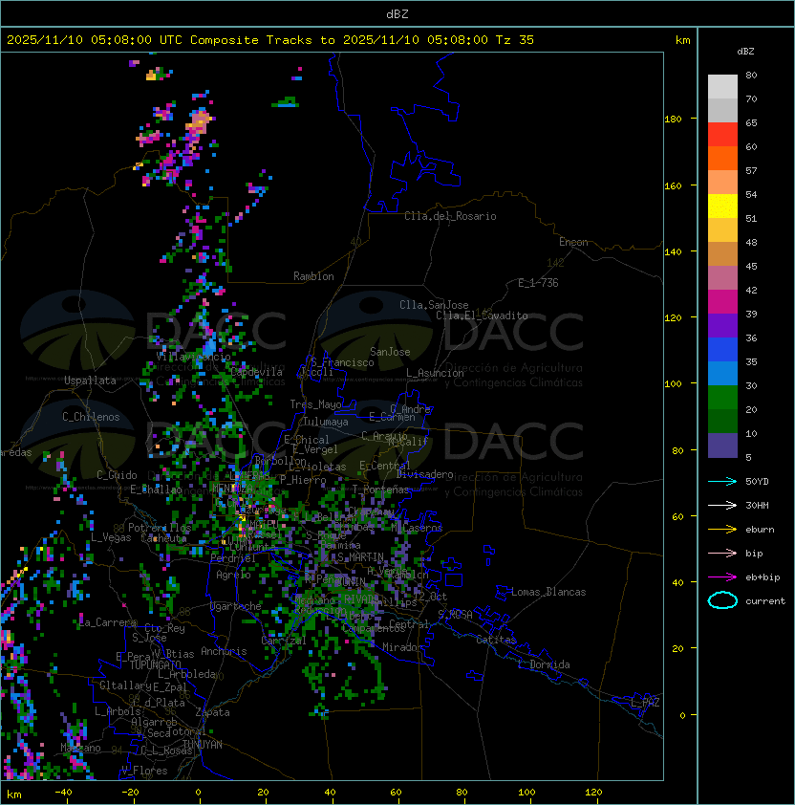Pick the red swatch between 65 and 60
The height and width of the screenshot is (805, 795).
722,135
